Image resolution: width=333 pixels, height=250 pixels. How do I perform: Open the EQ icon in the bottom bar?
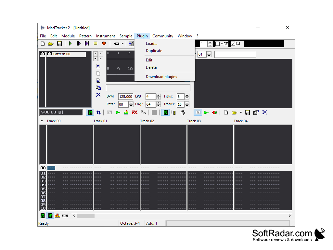[x=65, y=216]
